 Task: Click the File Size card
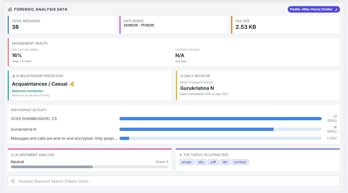(285, 25)
